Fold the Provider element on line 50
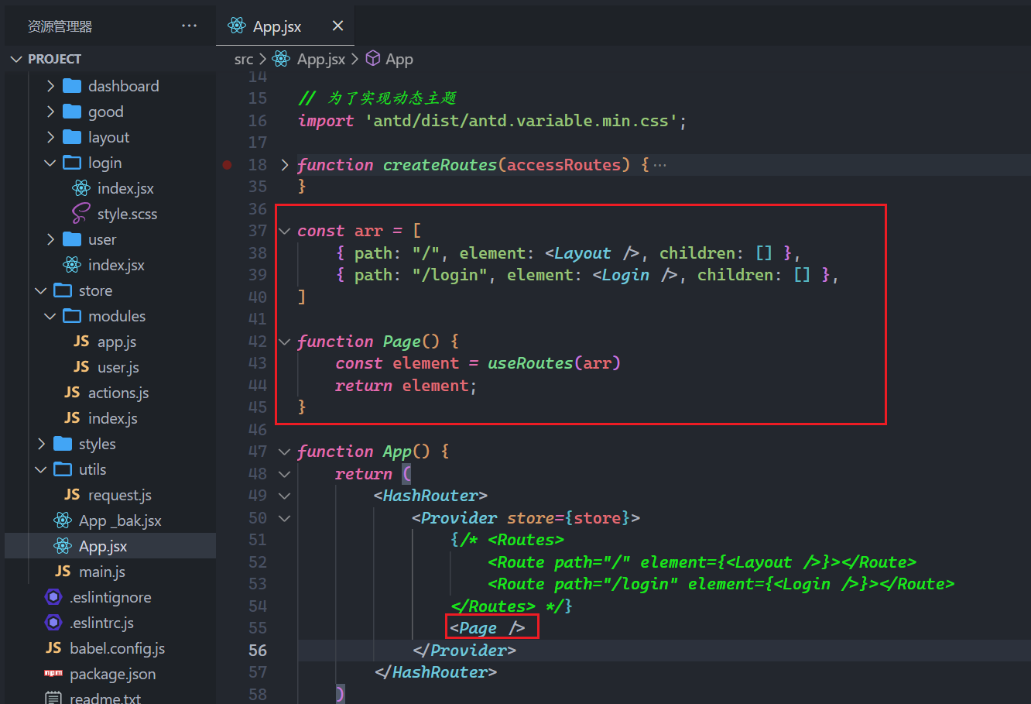The width and height of the screenshot is (1031, 704). 285,518
